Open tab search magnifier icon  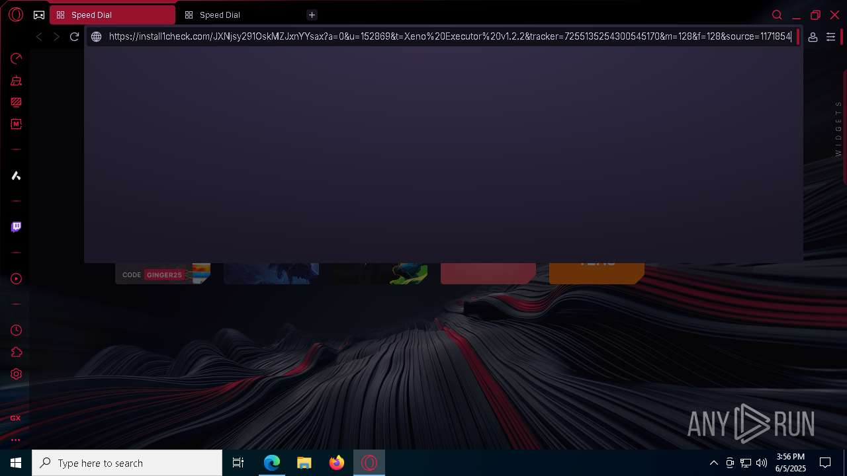coord(777,15)
